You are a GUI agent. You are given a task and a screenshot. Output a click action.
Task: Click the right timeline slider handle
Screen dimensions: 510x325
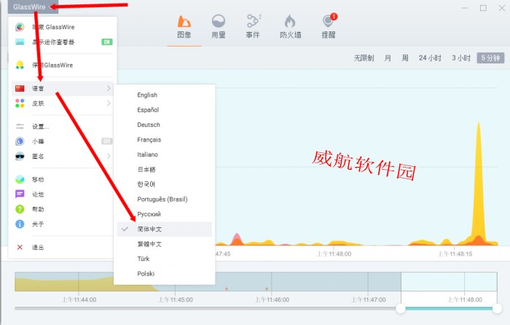(x=498, y=309)
